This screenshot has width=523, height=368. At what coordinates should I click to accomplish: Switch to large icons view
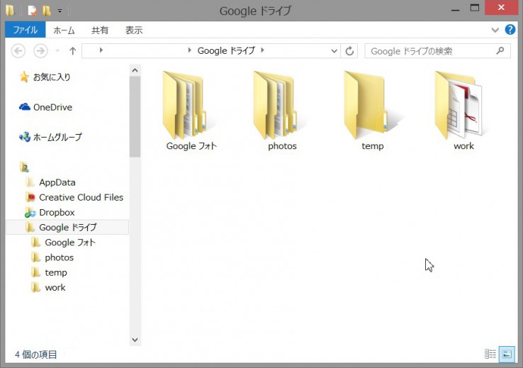[x=507, y=354]
